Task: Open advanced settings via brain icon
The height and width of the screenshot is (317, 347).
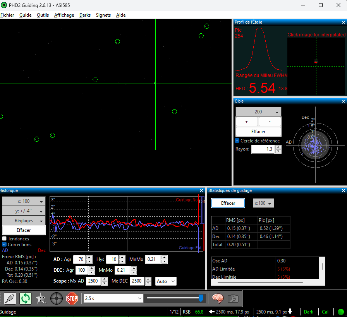Action: click(x=218, y=298)
